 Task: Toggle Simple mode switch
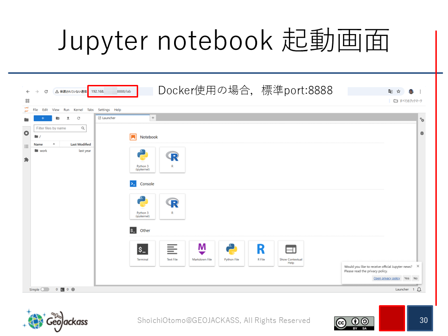[45, 289]
